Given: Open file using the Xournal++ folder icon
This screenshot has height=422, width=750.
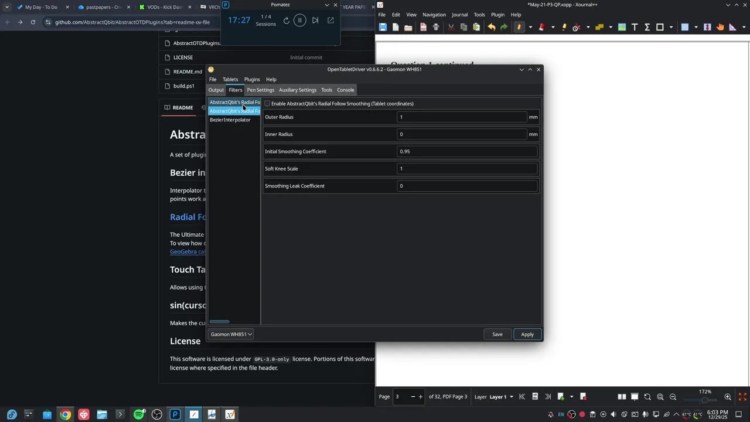Looking at the screenshot, I should coord(408,27).
